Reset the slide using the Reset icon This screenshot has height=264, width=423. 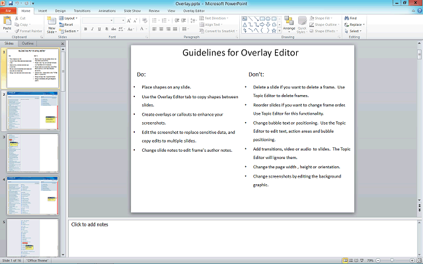point(69,24)
